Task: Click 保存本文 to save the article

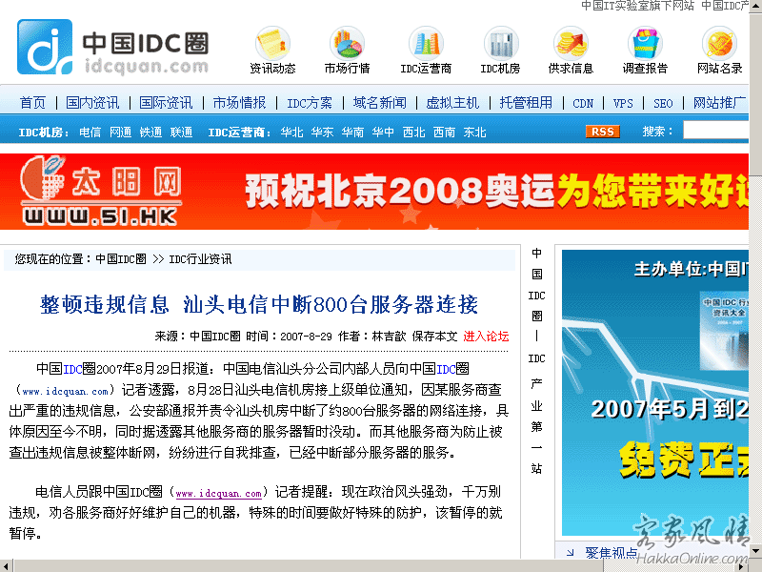Action: pos(434,337)
